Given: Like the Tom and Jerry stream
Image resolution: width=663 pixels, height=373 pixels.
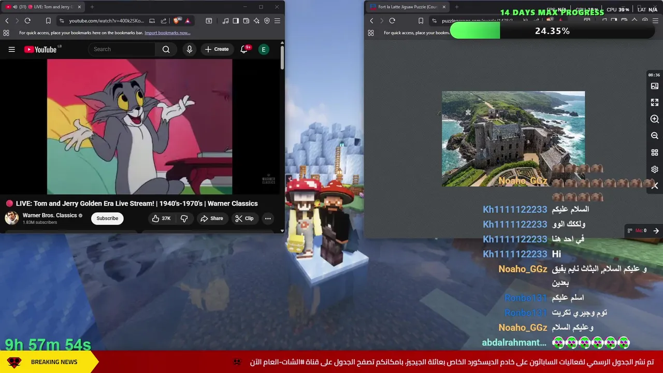Looking at the screenshot, I should (161, 219).
